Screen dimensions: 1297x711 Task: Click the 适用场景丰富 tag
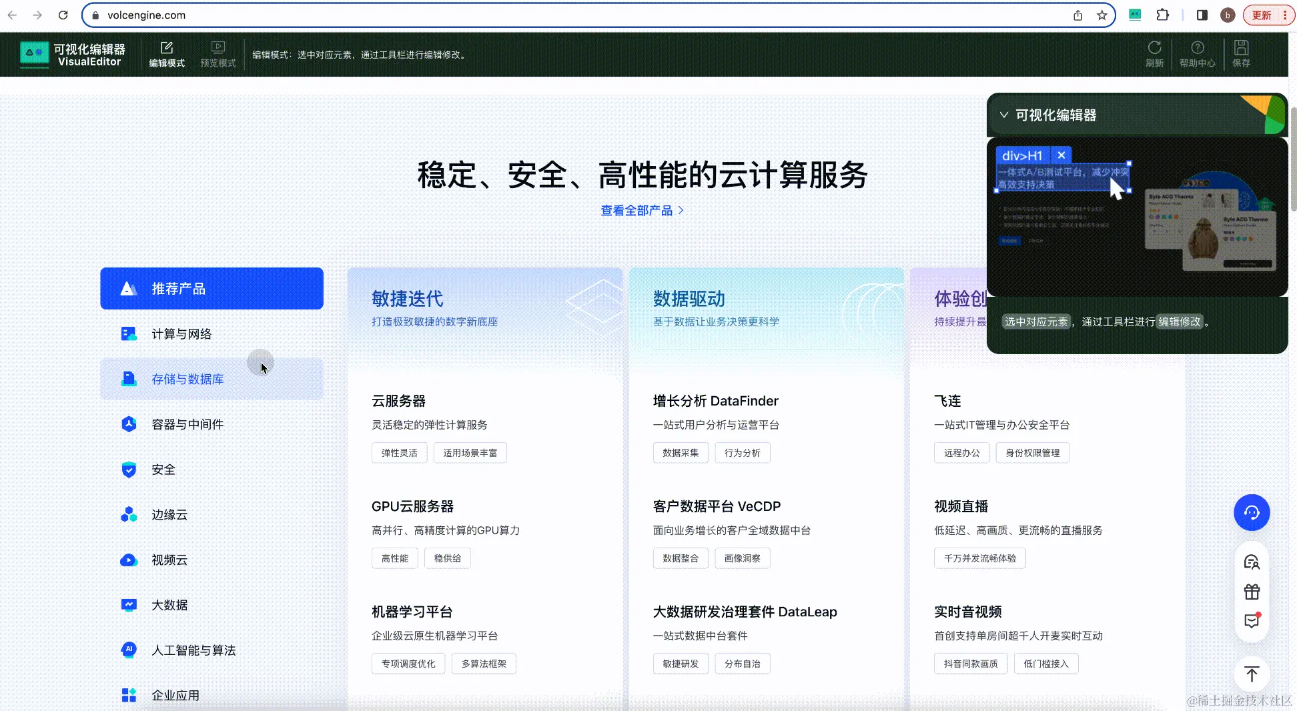(470, 453)
